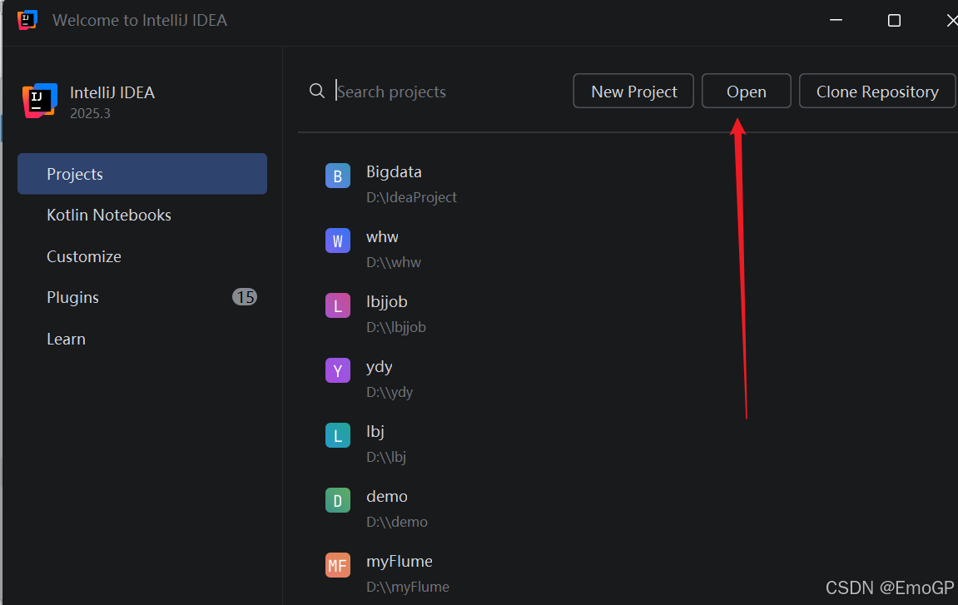
Task: Click the myFlume project MF icon
Action: tap(338, 565)
